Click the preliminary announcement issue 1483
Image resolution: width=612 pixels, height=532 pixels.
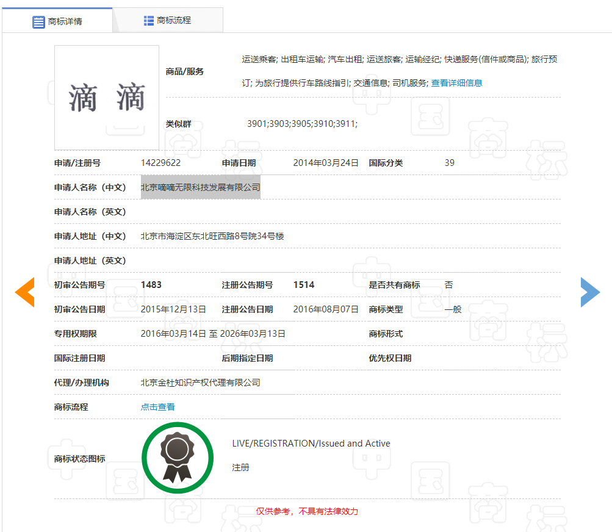151,285
